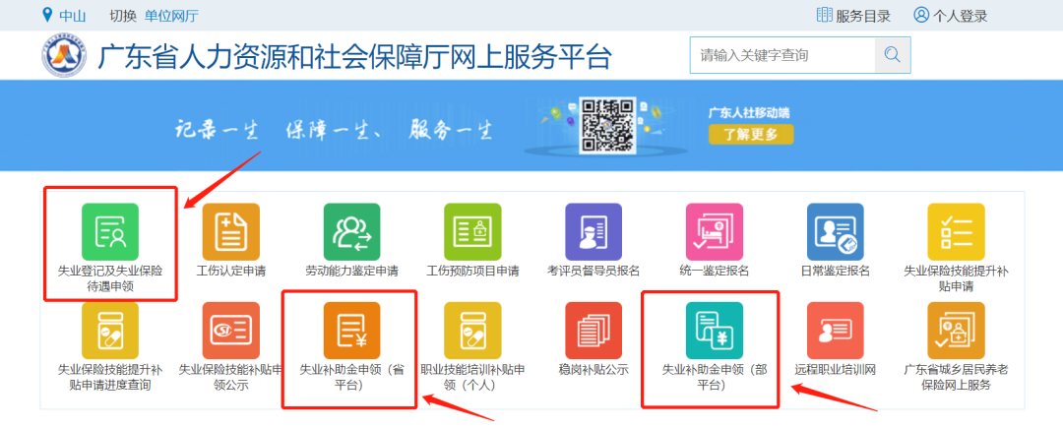Open 失业保险技能提升补贴申请进度查询 icon
The height and width of the screenshot is (427, 1063).
pyautogui.click(x=110, y=331)
